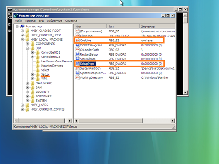This screenshot has height=164, width=219.
Task: Select the WPA key label in tree
Action: tap(44, 79)
